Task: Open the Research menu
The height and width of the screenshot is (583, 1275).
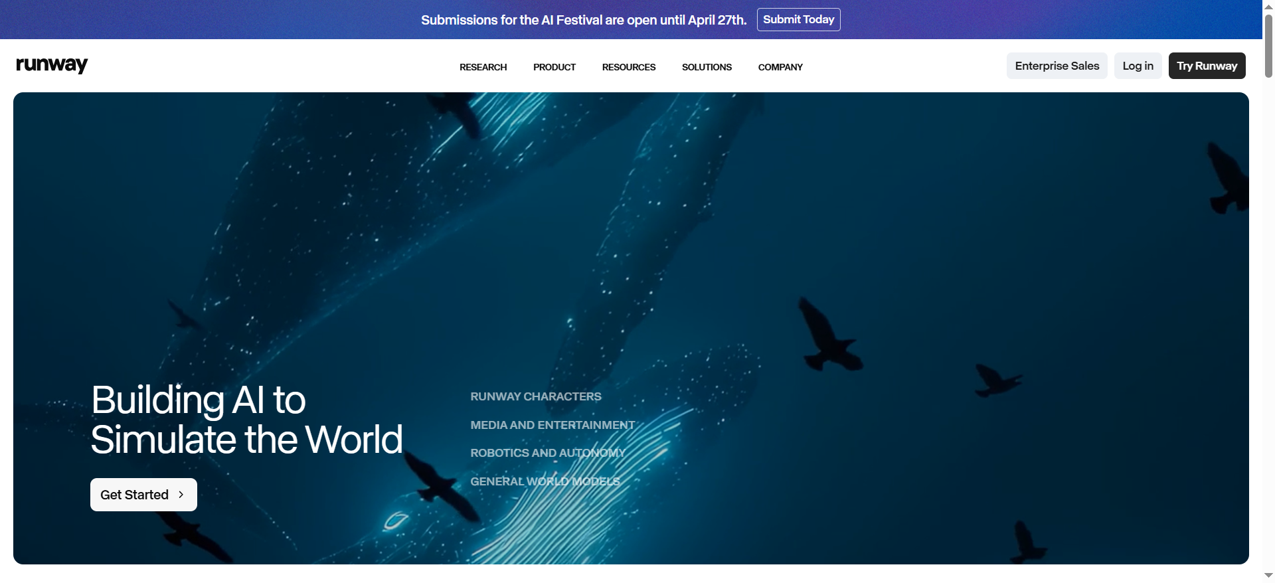Action: tap(483, 67)
